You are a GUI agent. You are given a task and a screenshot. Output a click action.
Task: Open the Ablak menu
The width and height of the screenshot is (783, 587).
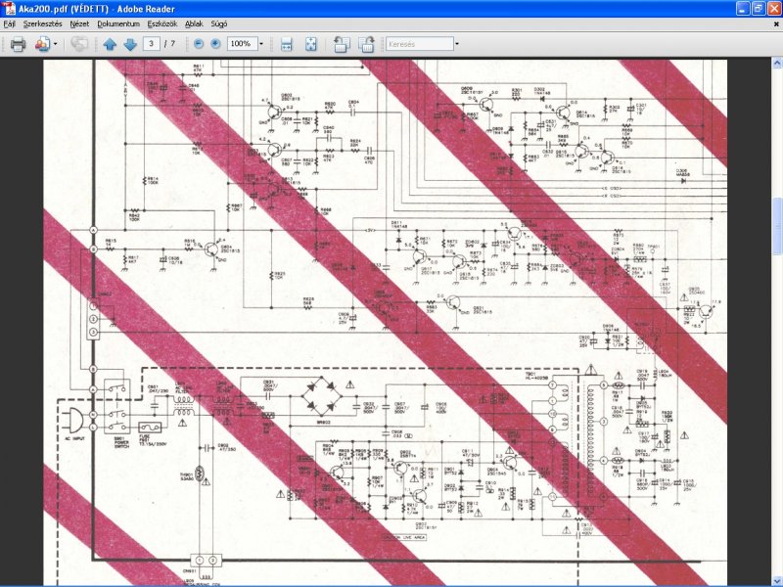click(x=194, y=23)
